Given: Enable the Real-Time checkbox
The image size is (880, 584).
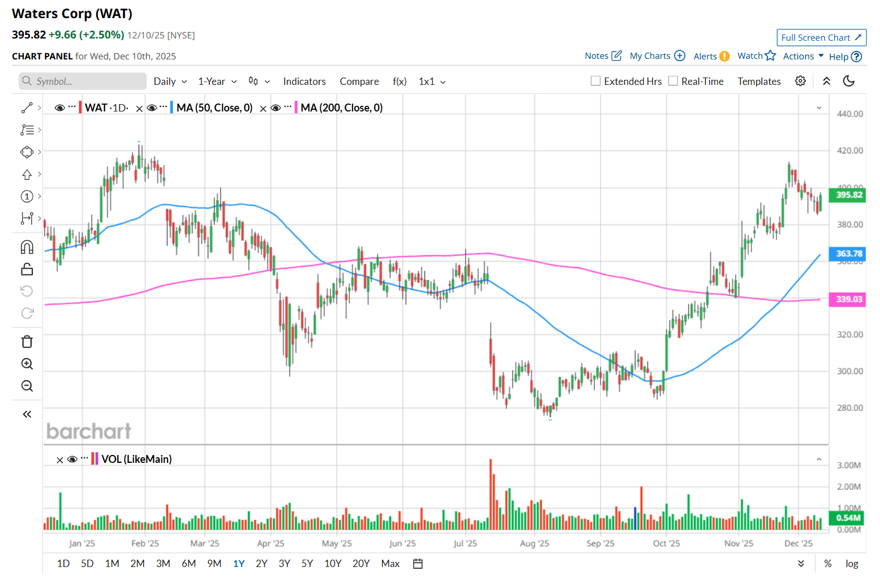Looking at the screenshot, I should coord(673,81).
